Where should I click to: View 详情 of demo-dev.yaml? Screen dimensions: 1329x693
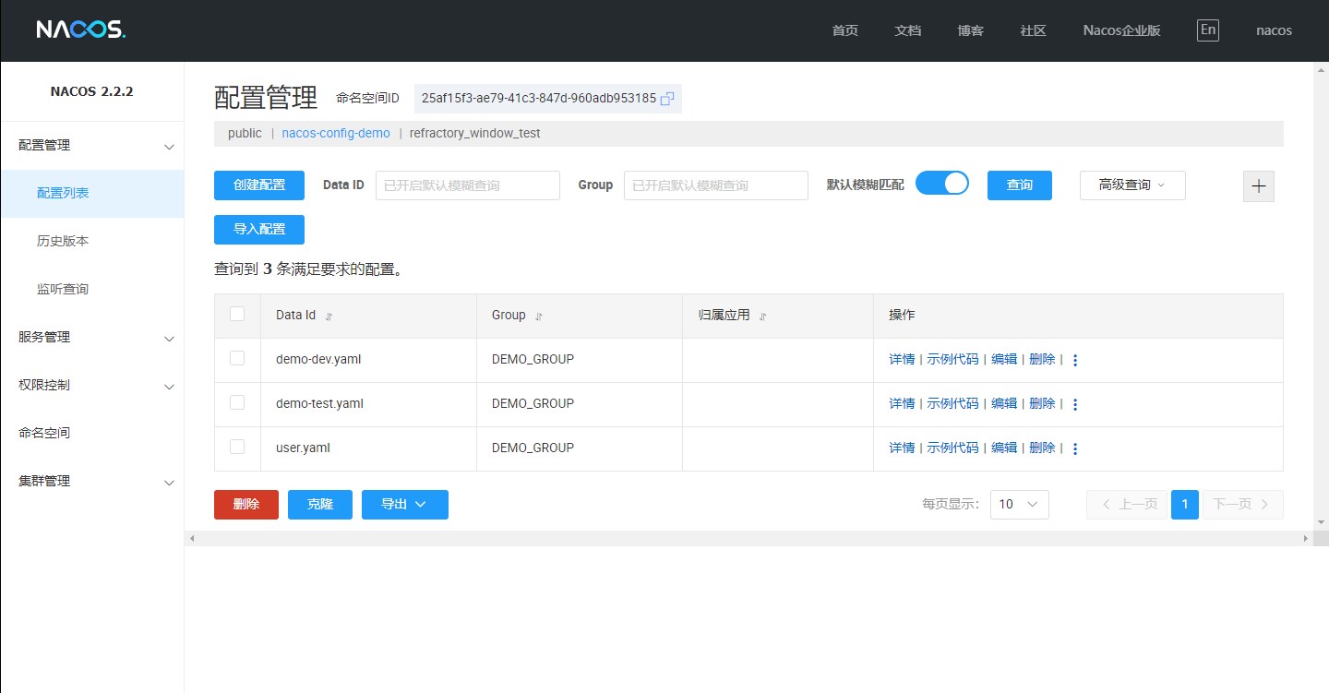coord(902,359)
